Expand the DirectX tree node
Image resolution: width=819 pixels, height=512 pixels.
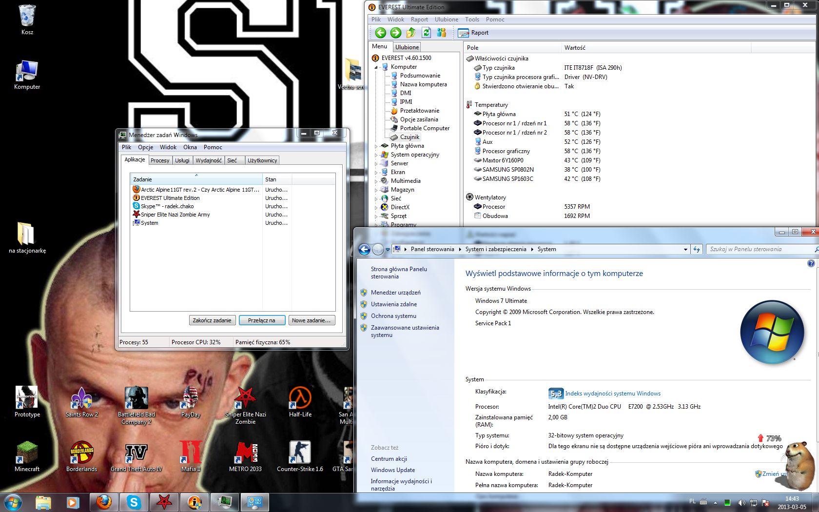click(x=376, y=208)
